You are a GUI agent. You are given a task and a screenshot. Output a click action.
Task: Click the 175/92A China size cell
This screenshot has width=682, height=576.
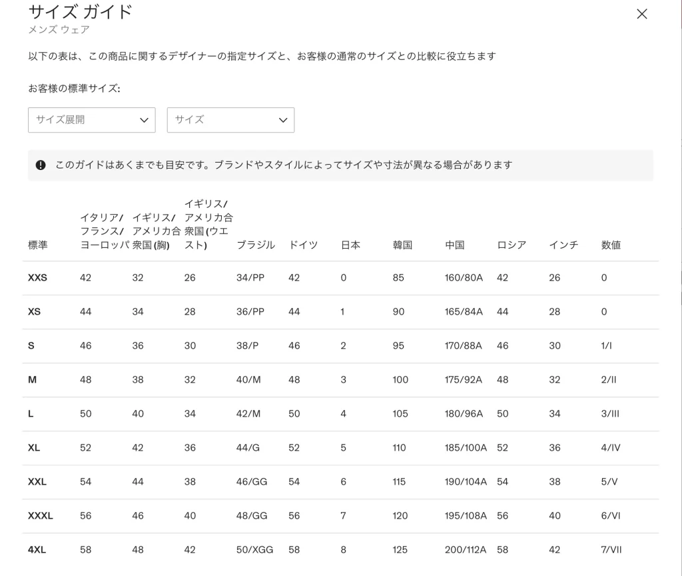pyautogui.click(x=464, y=379)
